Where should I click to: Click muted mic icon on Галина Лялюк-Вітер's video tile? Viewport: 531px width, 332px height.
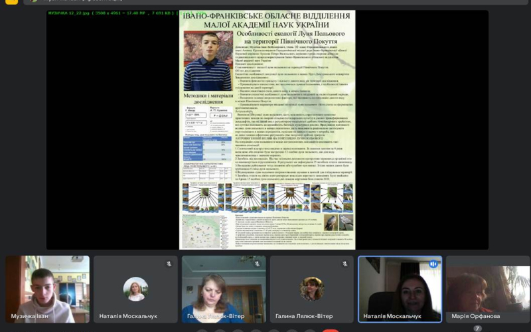click(257, 264)
